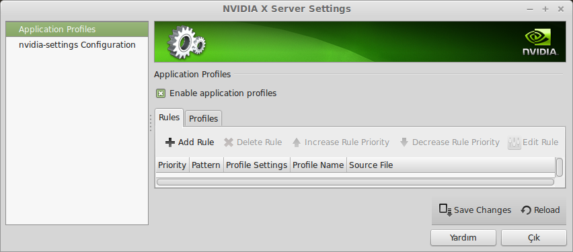Image resolution: width=573 pixels, height=252 pixels.
Task: Minimize the NVIDIA X Server Settings window
Action: (x=530, y=9)
